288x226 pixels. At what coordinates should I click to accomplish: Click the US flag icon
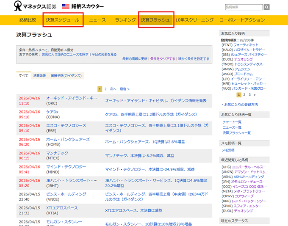click(66, 6)
